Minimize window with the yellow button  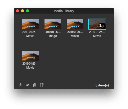point(22,11)
